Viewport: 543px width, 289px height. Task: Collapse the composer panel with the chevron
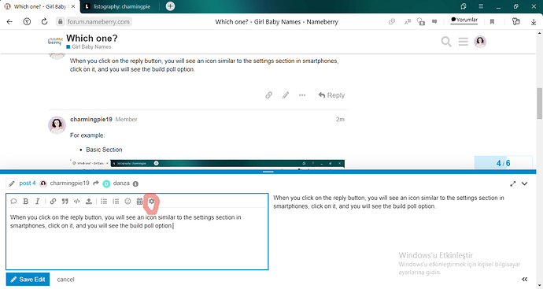click(525, 183)
